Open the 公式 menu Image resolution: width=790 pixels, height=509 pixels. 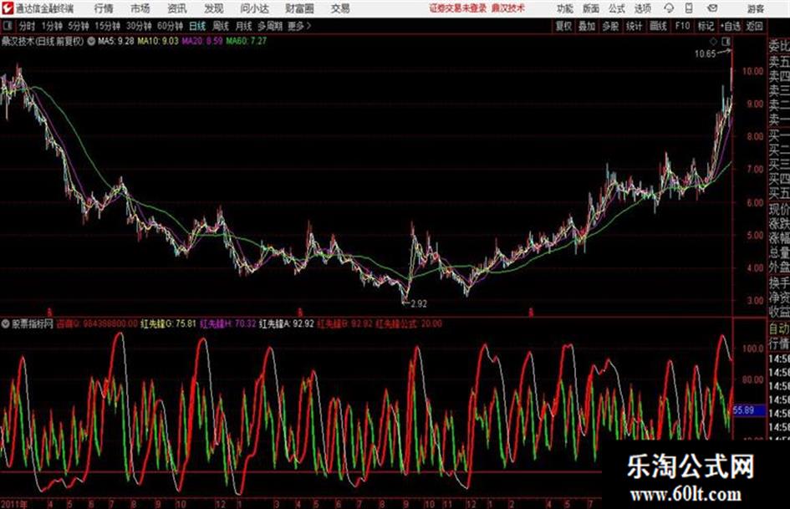[x=616, y=8]
